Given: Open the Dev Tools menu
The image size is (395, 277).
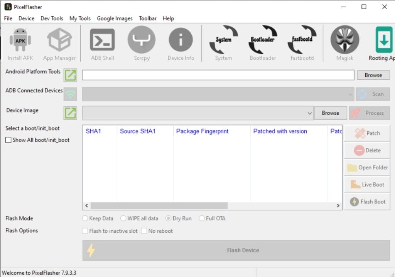Looking at the screenshot, I should pyautogui.click(x=52, y=18).
